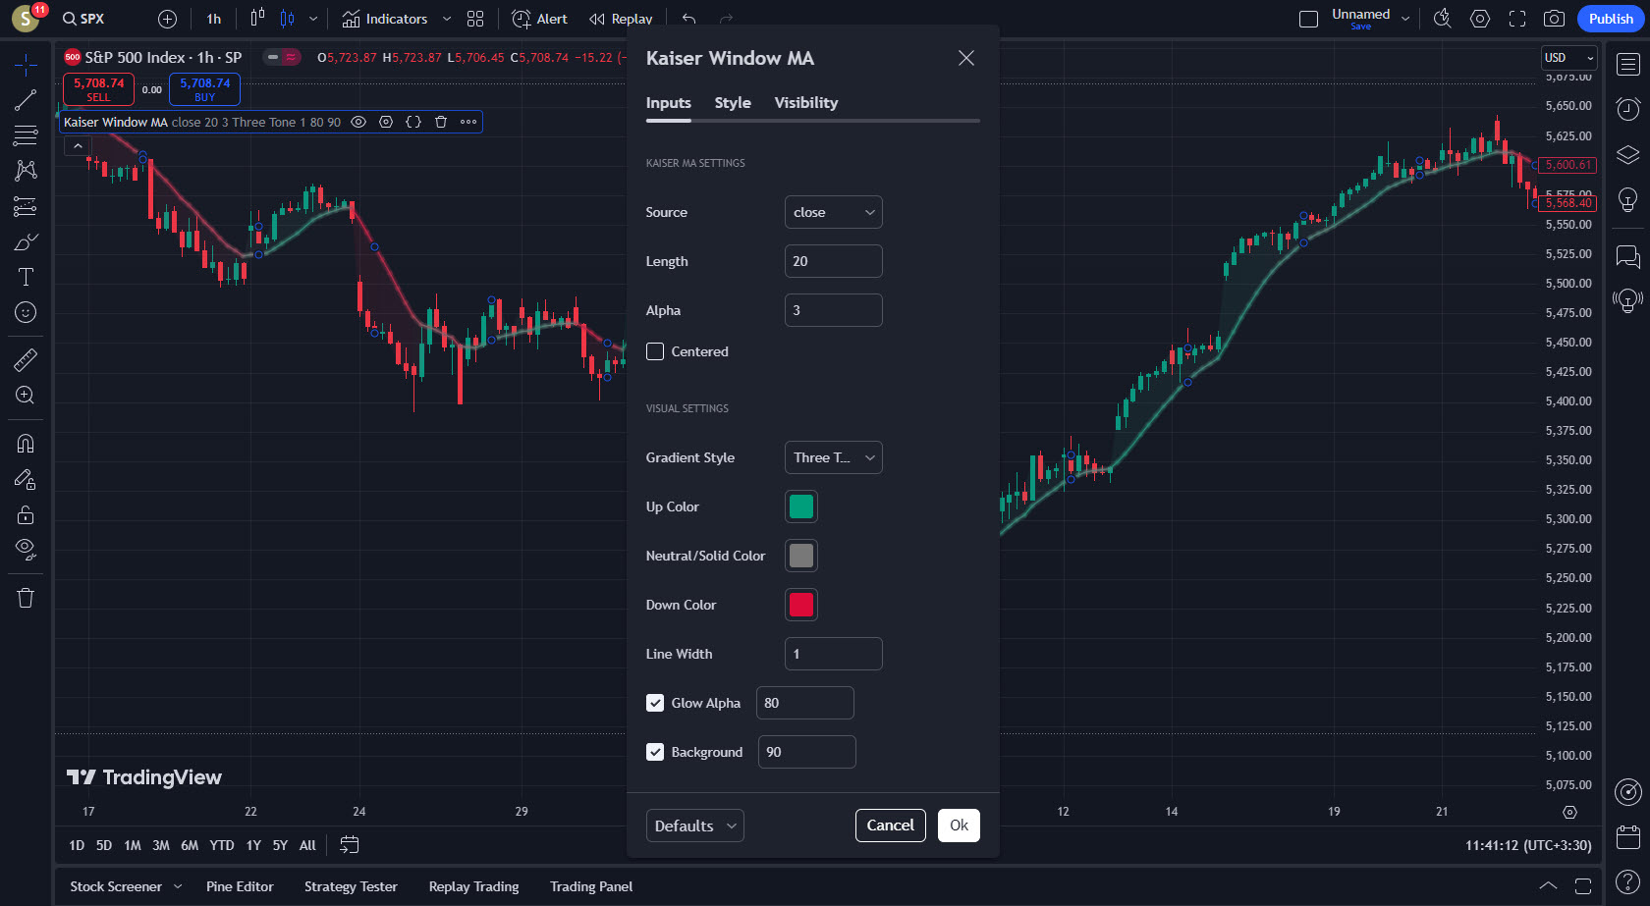
Task: Open the Source dropdown
Action: 833,212
